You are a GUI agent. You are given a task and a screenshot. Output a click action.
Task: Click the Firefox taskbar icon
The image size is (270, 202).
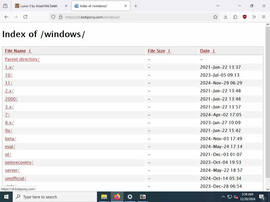pos(117,197)
